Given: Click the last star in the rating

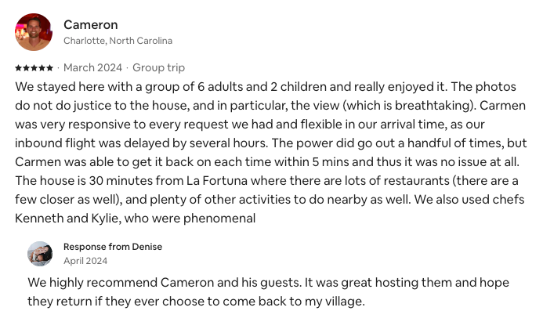Looking at the screenshot, I should pyautogui.click(x=50, y=67).
